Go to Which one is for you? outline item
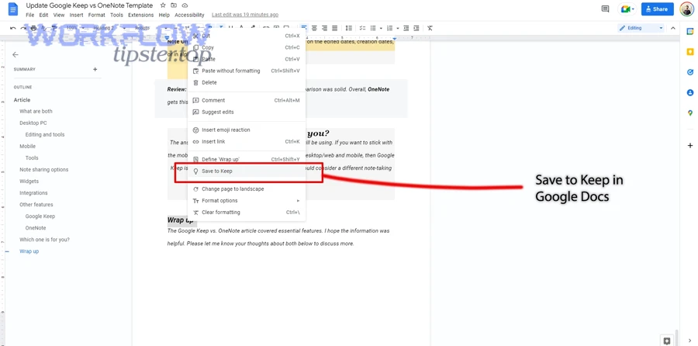Image resolution: width=698 pixels, height=346 pixels. [44, 240]
